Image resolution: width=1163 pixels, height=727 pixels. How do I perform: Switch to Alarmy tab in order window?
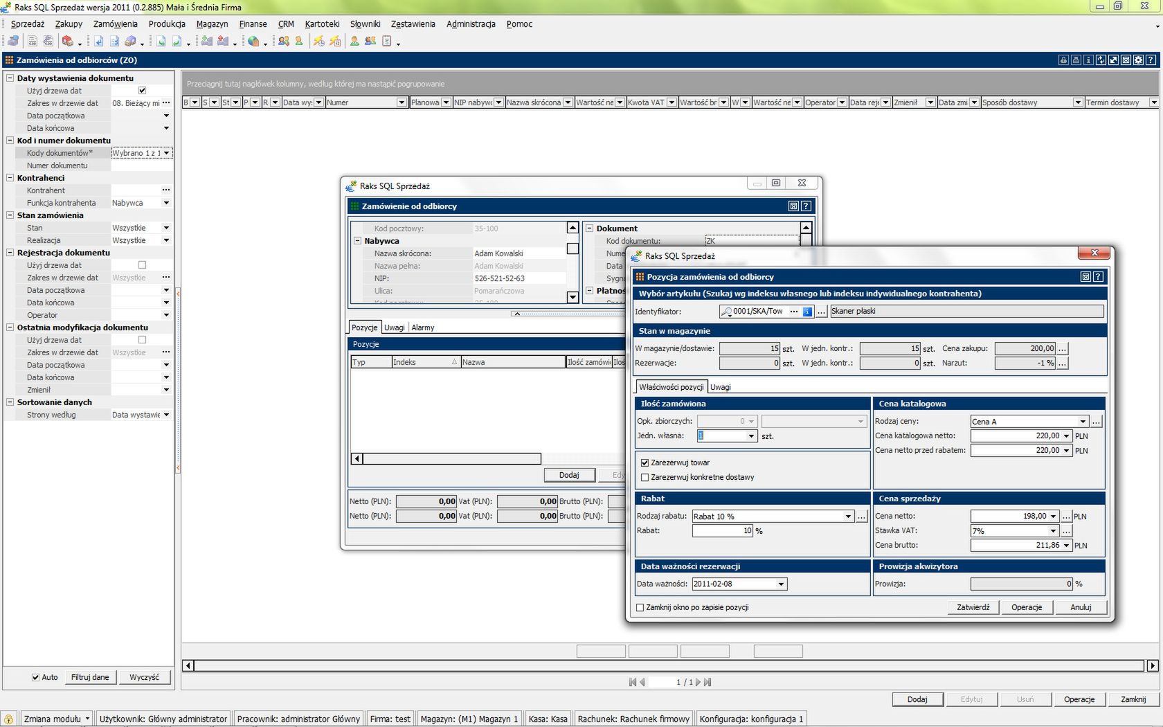(423, 327)
